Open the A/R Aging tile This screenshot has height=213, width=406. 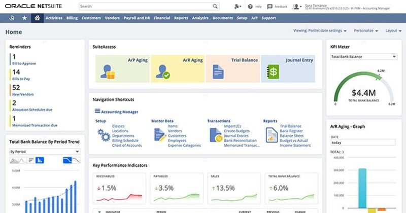point(178,68)
